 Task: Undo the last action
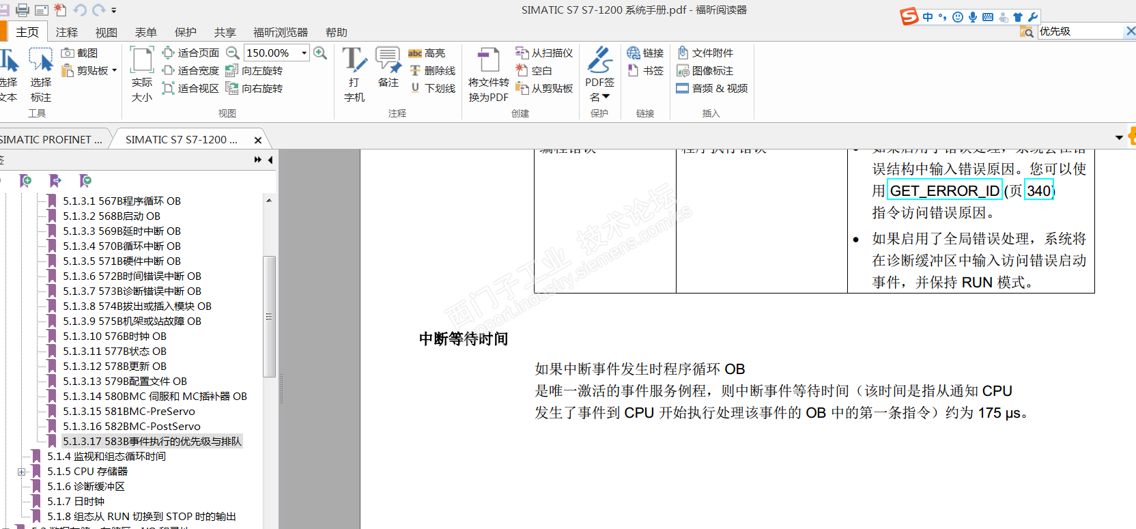click(x=80, y=10)
